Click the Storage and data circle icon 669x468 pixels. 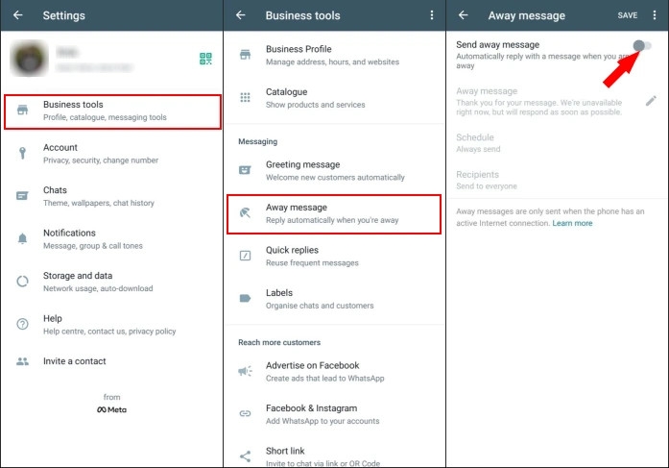click(23, 282)
